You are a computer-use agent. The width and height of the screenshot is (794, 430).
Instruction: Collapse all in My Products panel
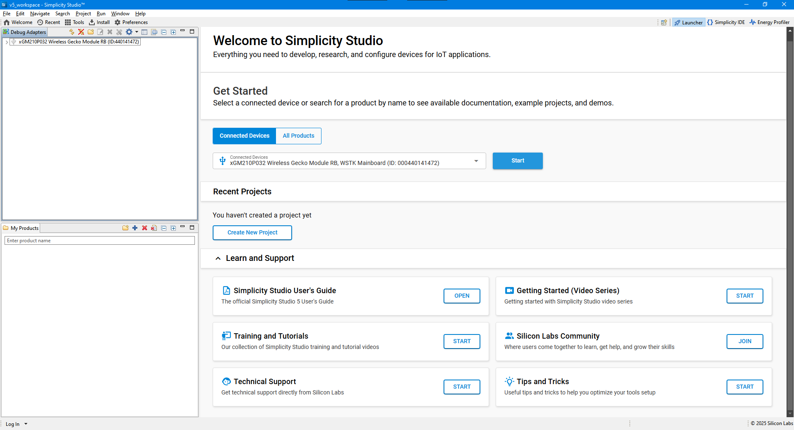coord(164,228)
